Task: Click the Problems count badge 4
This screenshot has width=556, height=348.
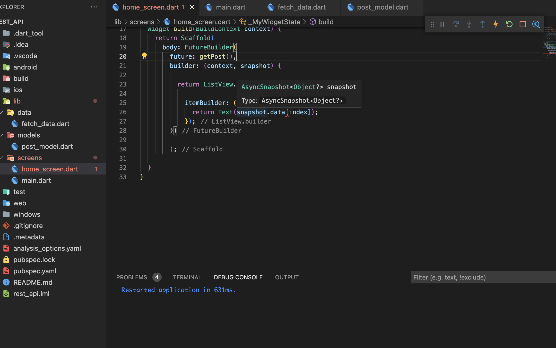Action: coord(157,277)
